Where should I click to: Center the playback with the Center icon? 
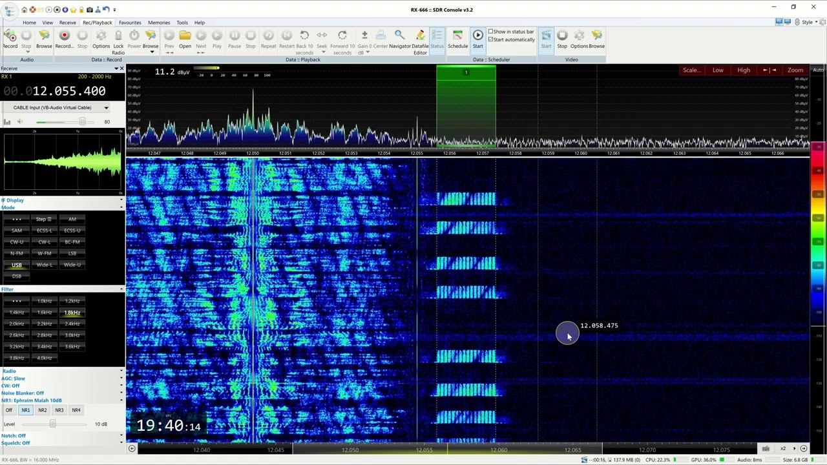click(381, 39)
